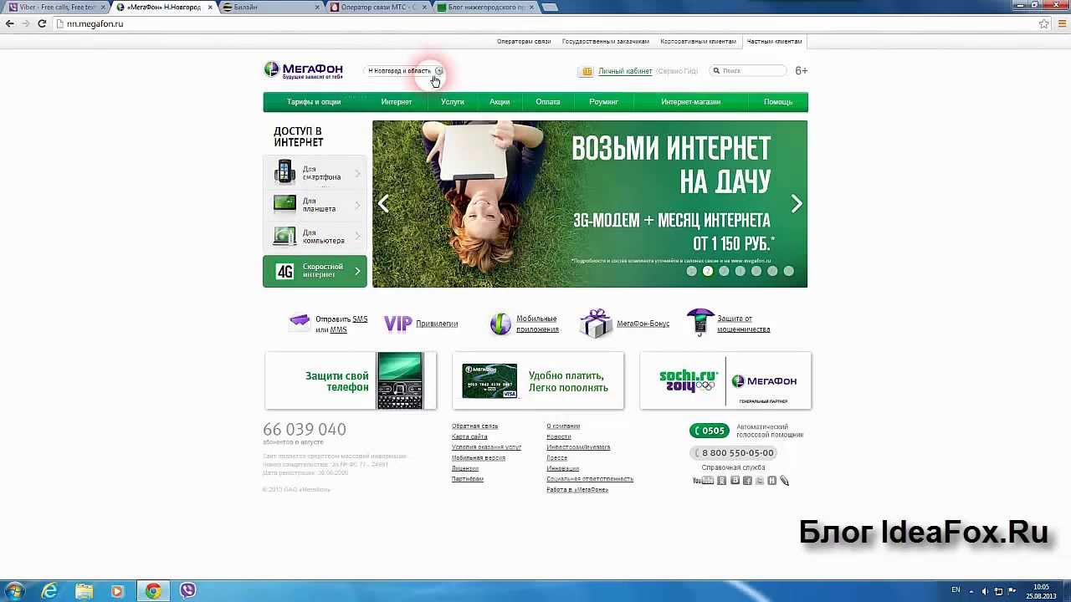Open the Sochi 2014 partner banner

click(x=725, y=380)
